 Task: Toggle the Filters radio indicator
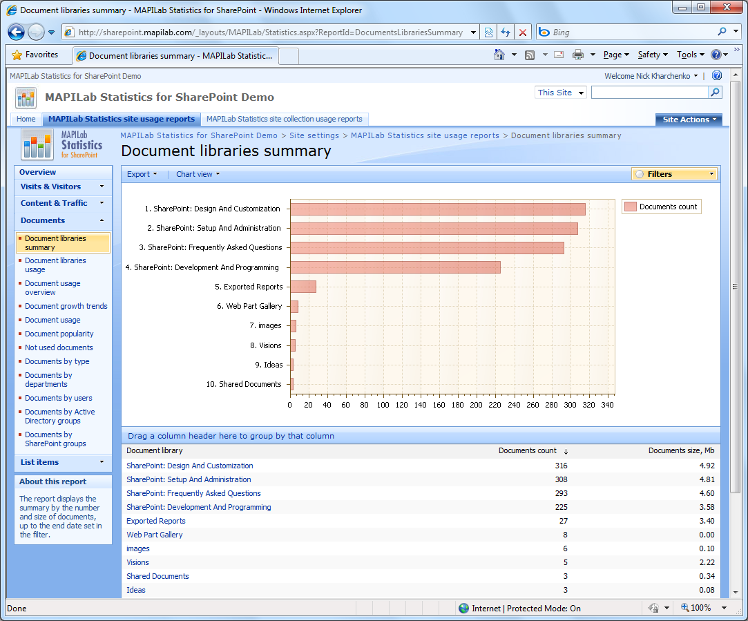pyautogui.click(x=640, y=175)
